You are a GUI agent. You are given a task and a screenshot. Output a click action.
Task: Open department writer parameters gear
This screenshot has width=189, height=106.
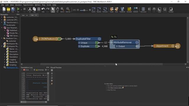[173, 46]
